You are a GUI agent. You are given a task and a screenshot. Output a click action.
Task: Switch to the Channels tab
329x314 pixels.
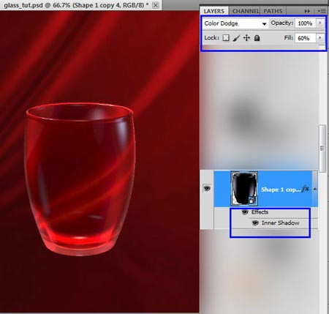click(x=245, y=11)
